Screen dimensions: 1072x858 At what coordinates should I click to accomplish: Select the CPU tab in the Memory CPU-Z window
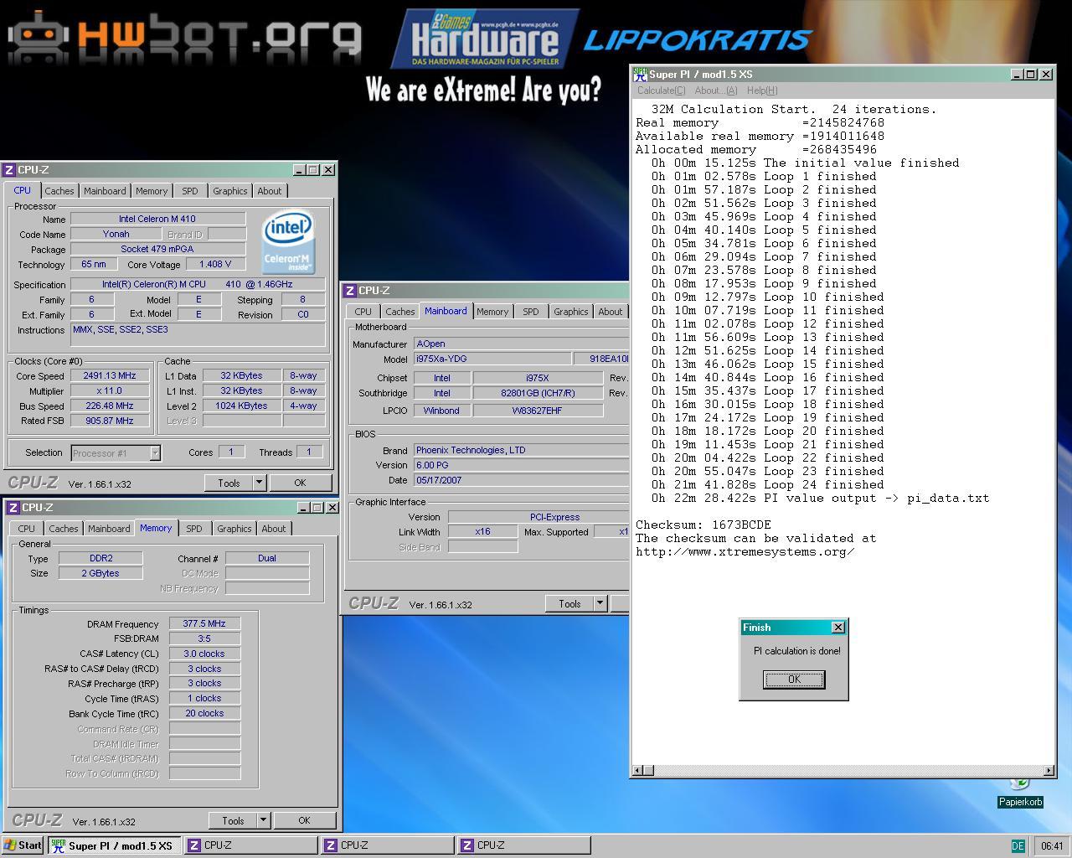pyautogui.click(x=27, y=529)
